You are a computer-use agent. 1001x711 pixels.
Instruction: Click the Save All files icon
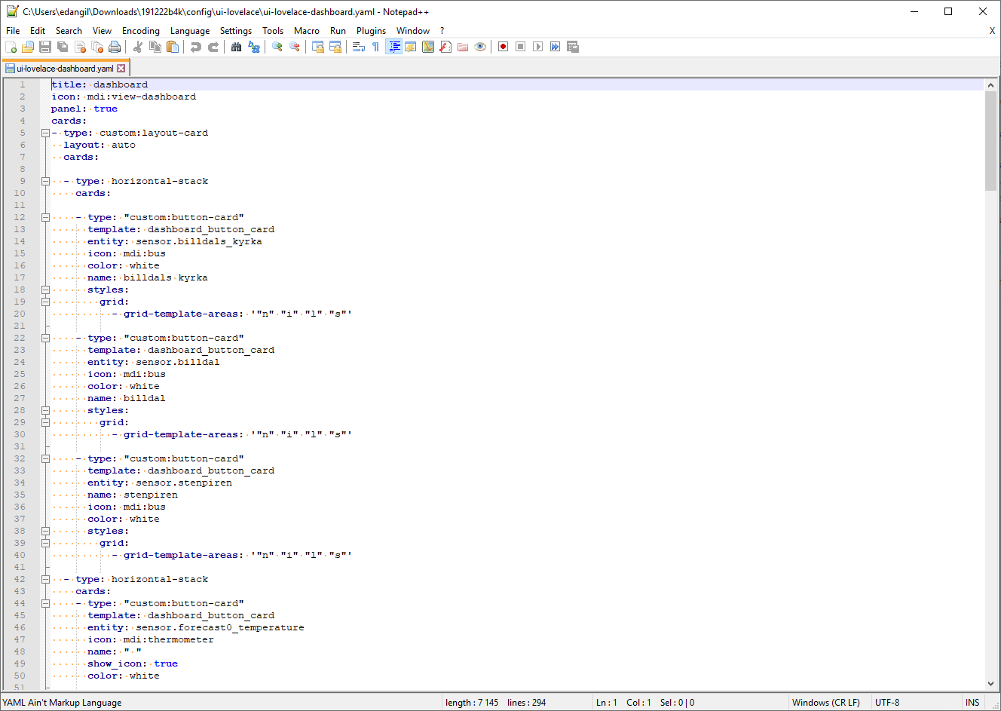(x=62, y=46)
